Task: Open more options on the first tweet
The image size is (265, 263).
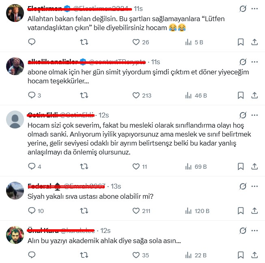Action: 254,9
